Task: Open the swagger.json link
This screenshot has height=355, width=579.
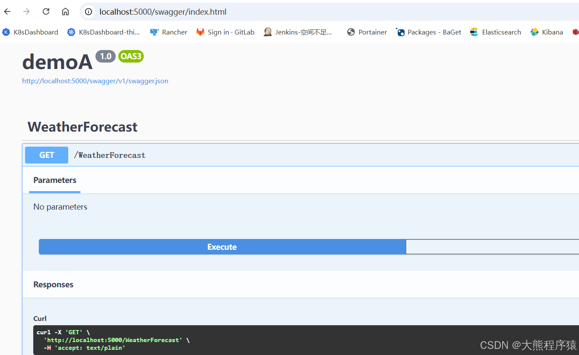Action: click(95, 81)
